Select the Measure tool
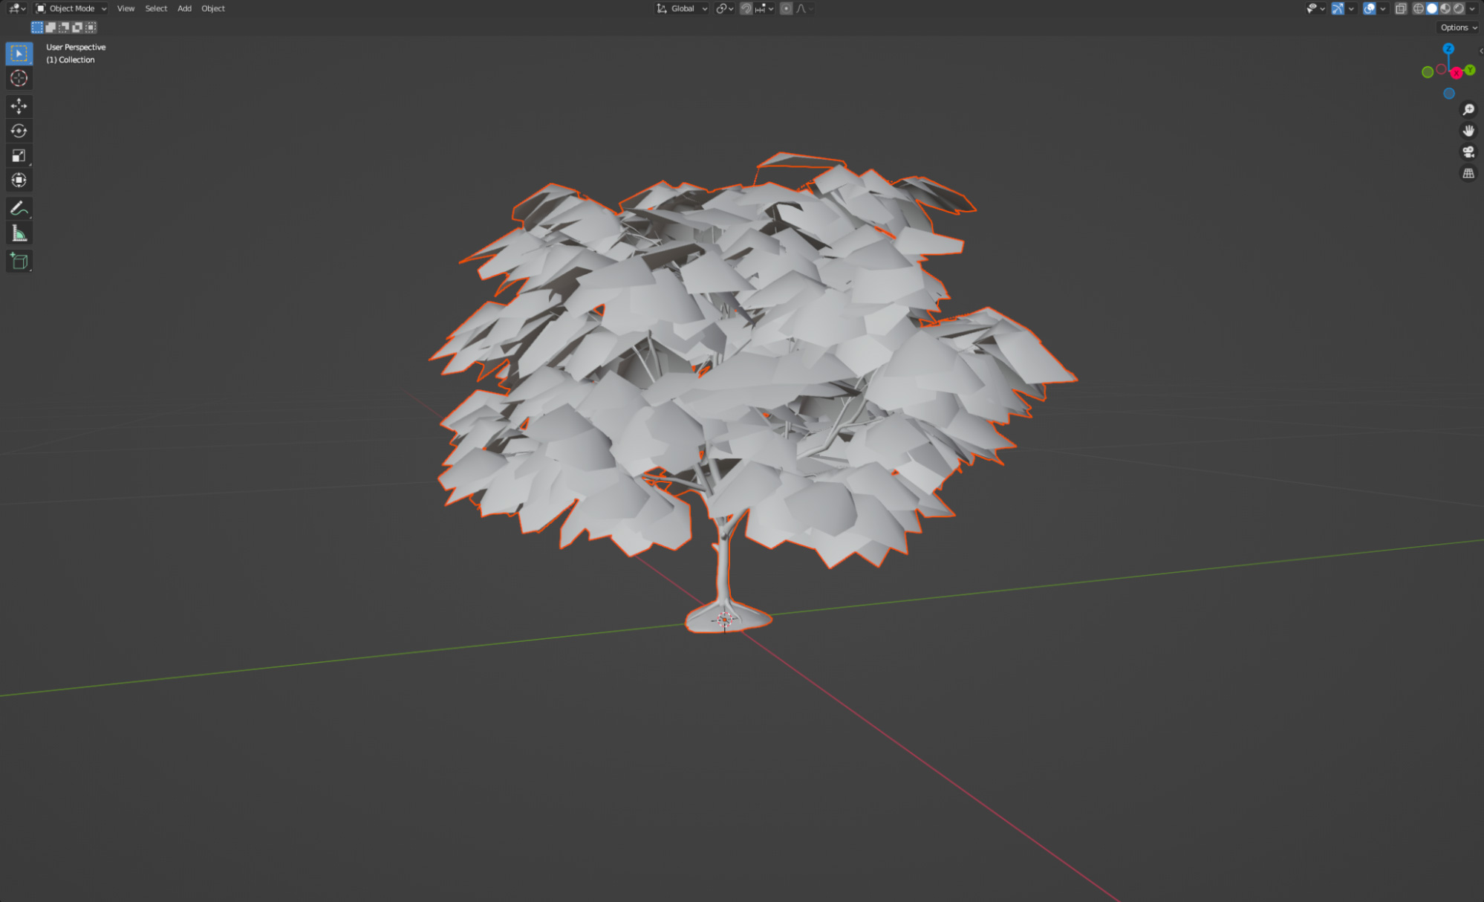This screenshot has width=1484, height=902. (19, 234)
